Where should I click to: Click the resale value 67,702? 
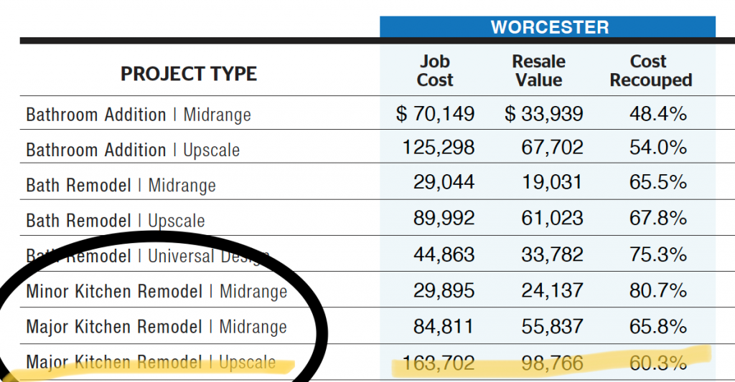tap(552, 148)
